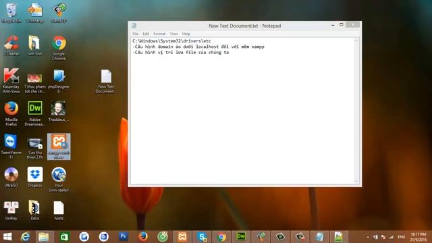Open the FlashFXP desktop shortcut

tap(59, 13)
